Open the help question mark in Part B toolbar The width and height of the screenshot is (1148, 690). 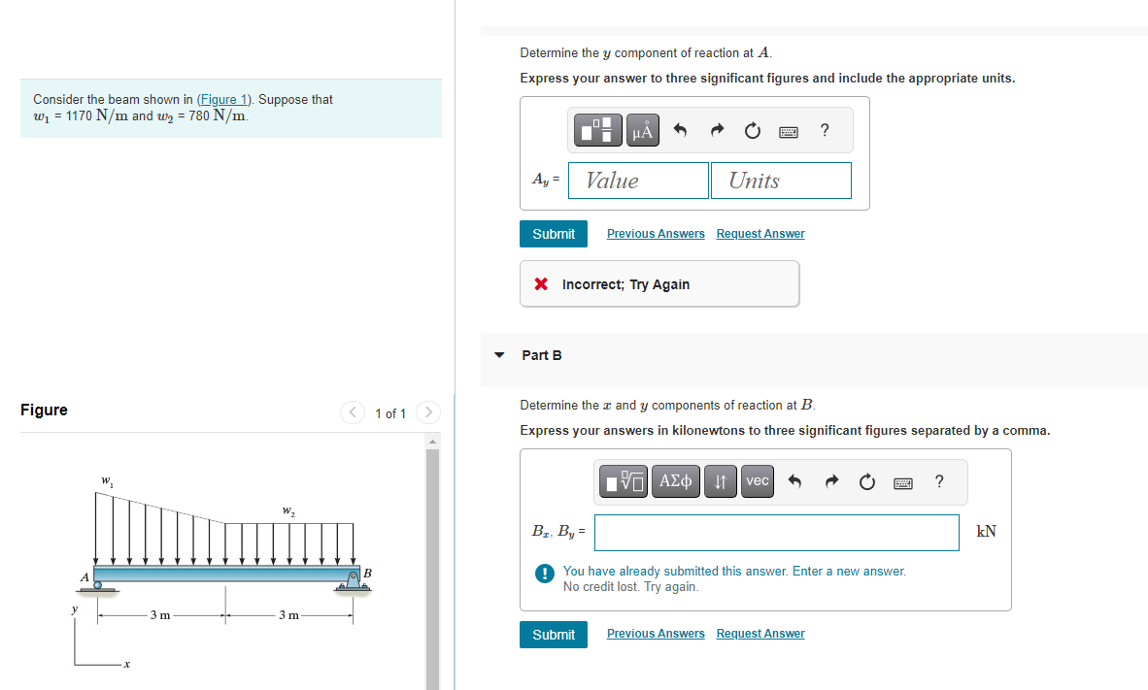(938, 481)
